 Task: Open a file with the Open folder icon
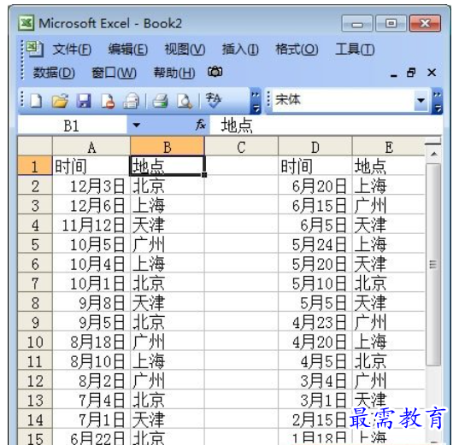tap(60, 101)
